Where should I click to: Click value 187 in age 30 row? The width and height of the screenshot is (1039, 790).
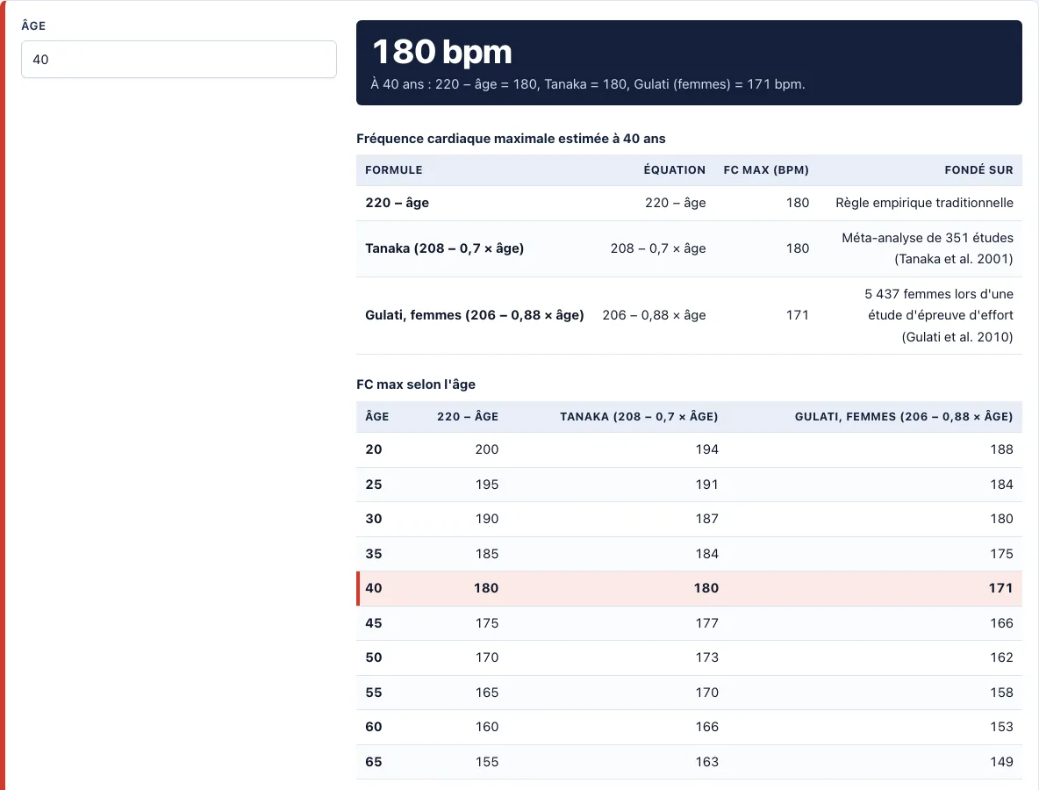706,519
